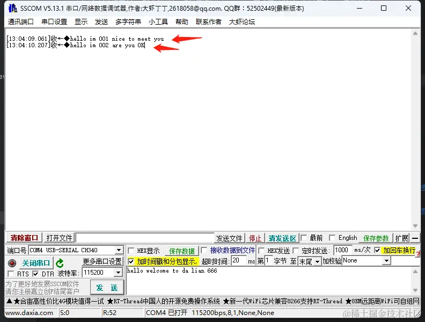Click the 清发送区 button
Viewport: 425px width, 322px height.
tap(282, 238)
